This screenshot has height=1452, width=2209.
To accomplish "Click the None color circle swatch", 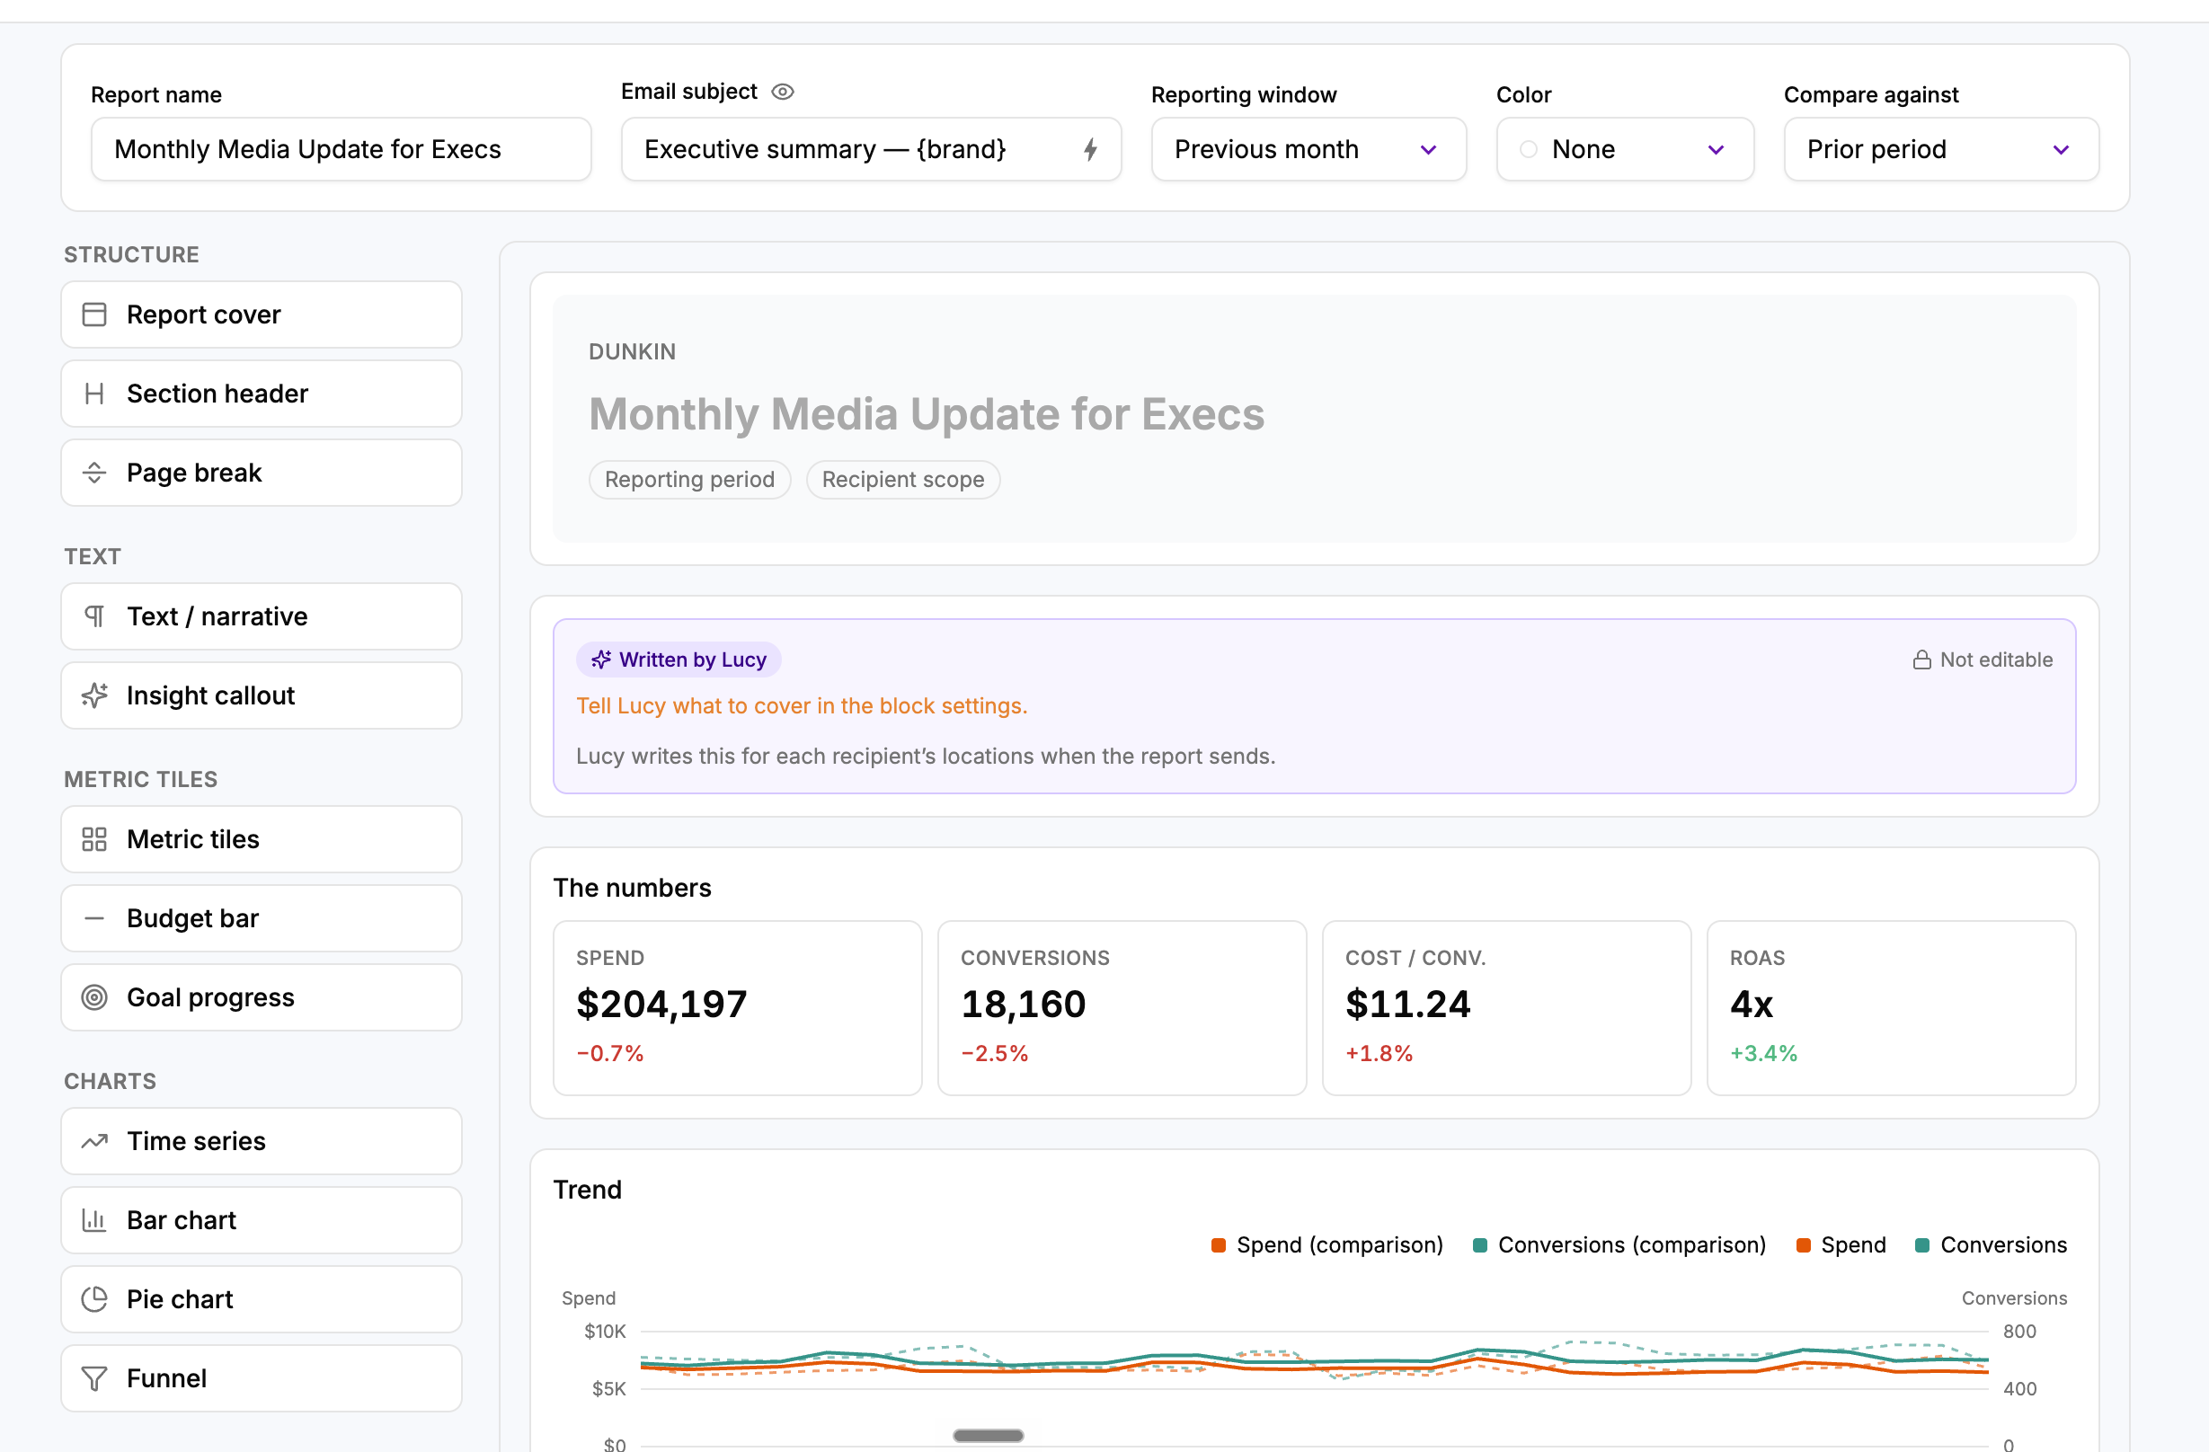I will 1529,149.
